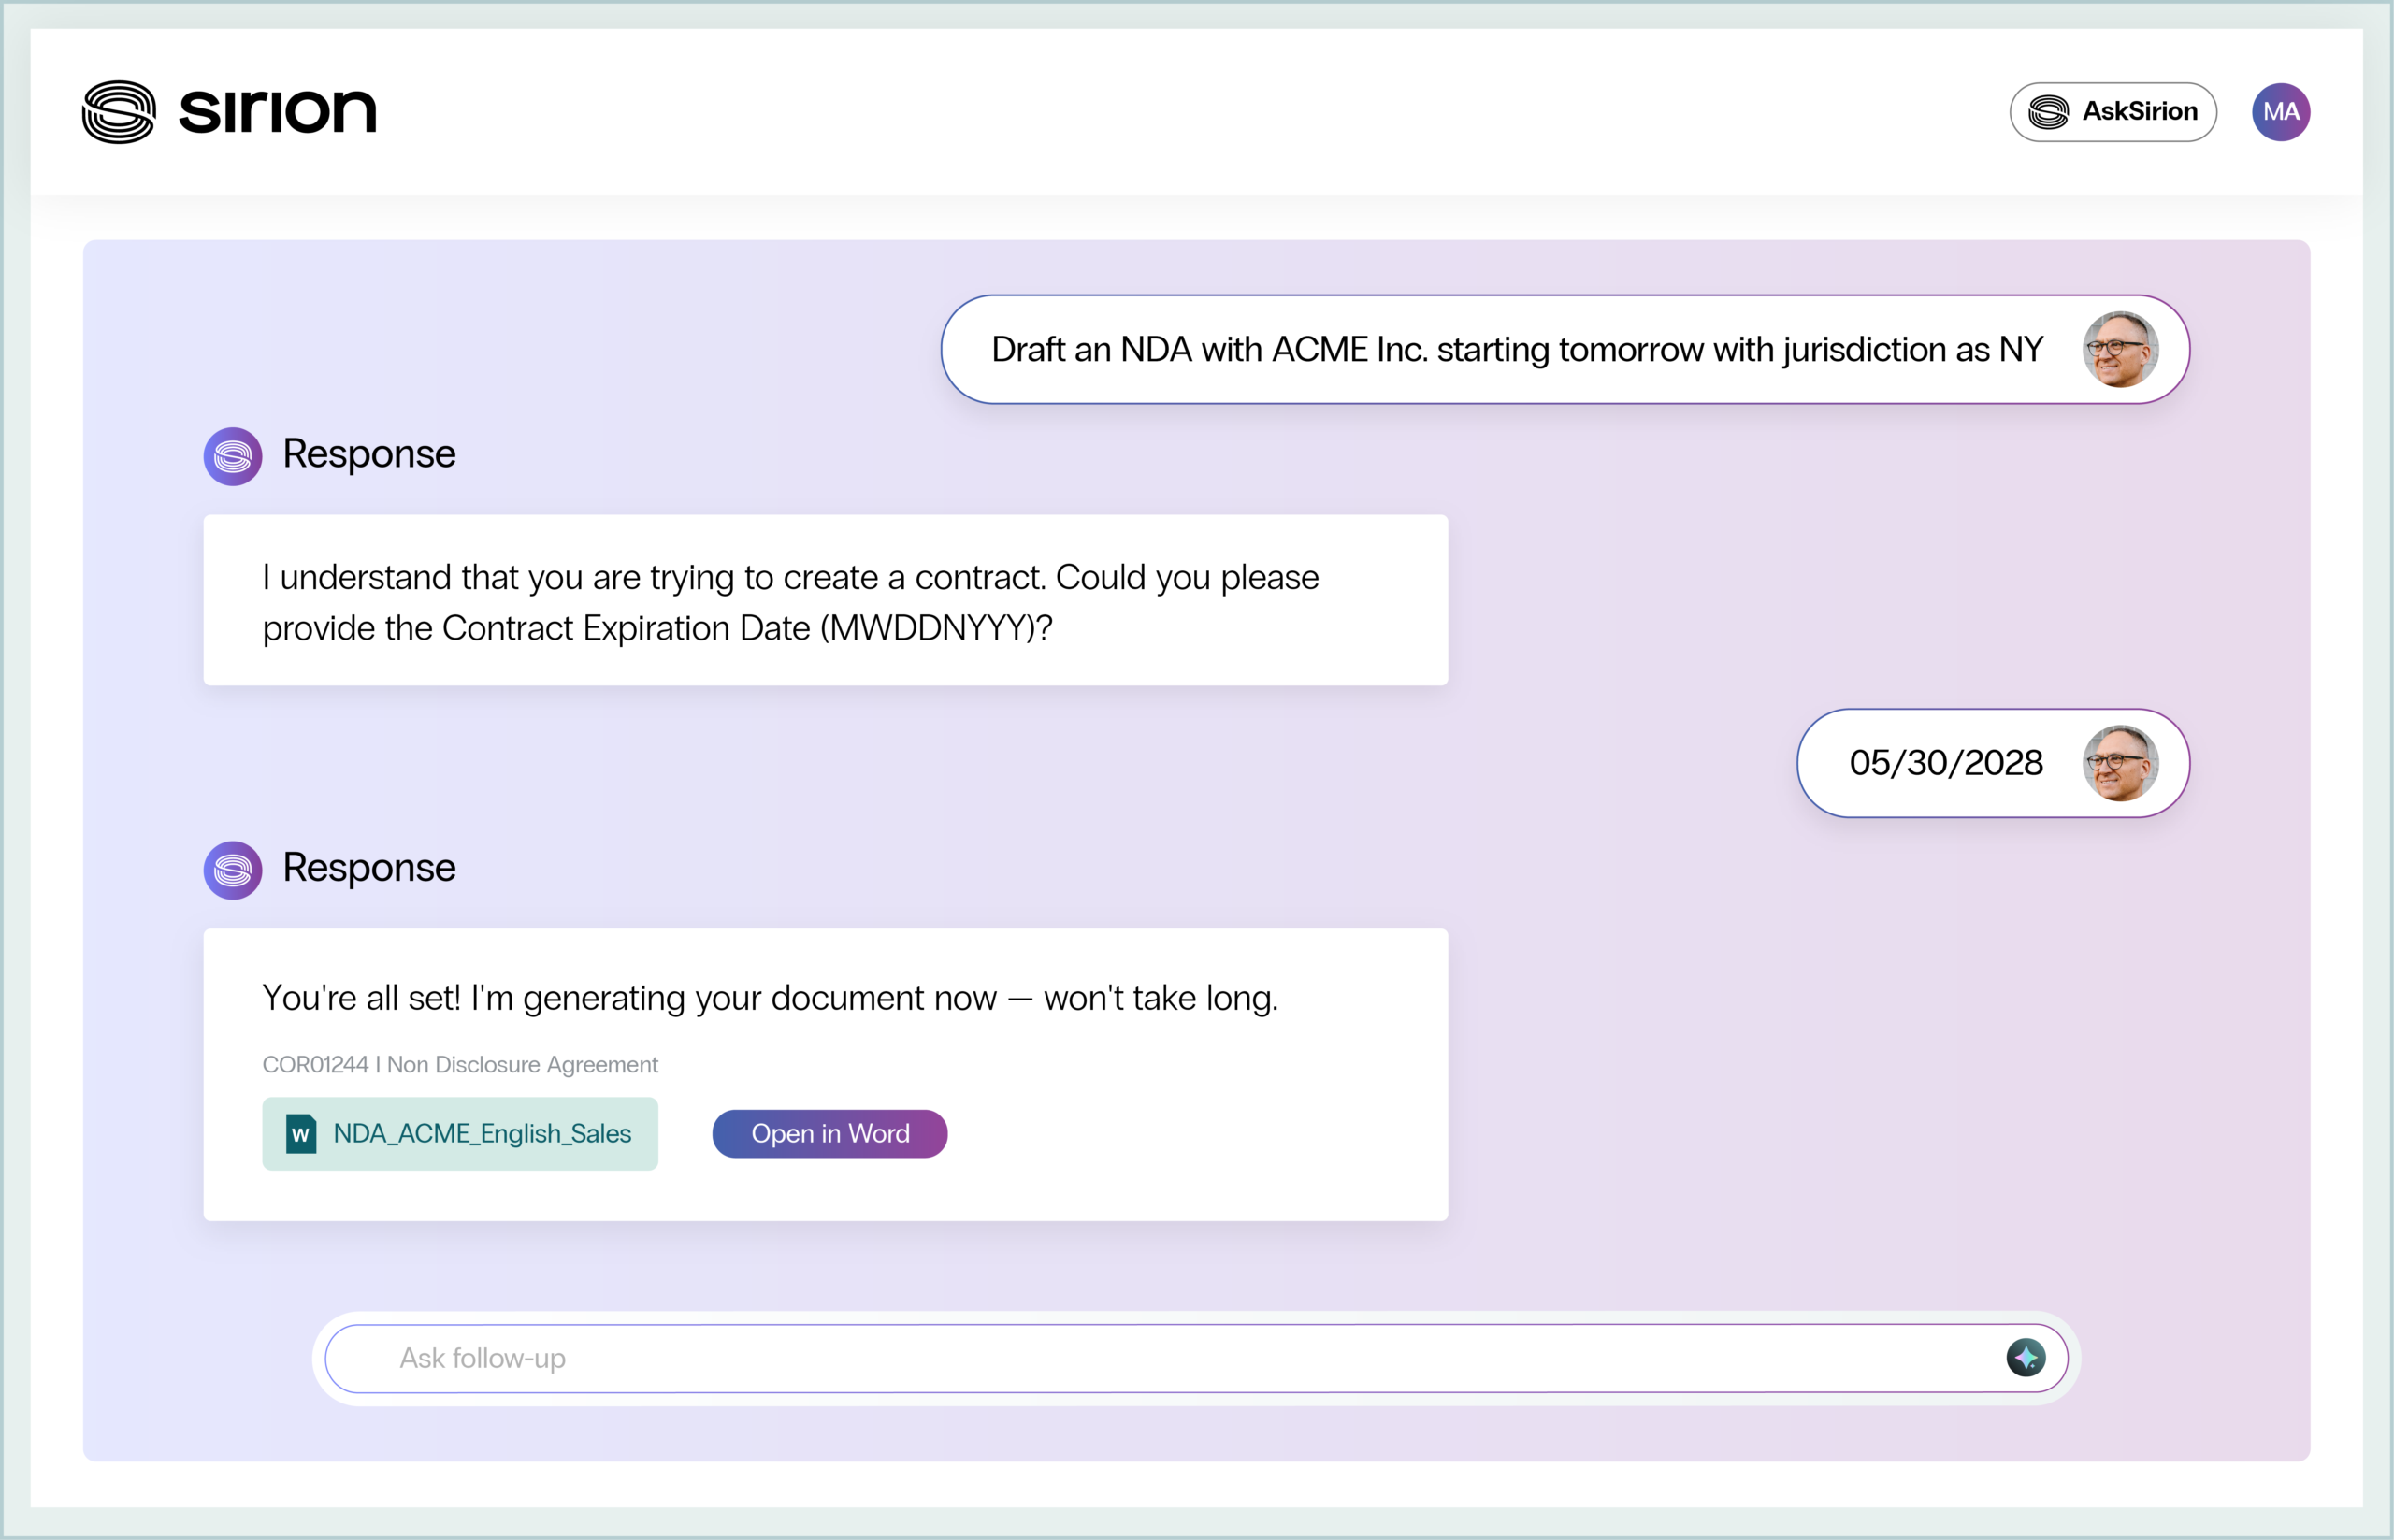Click the Sirion icon beside the second Response label
The width and height of the screenshot is (2394, 1540).
click(232, 870)
